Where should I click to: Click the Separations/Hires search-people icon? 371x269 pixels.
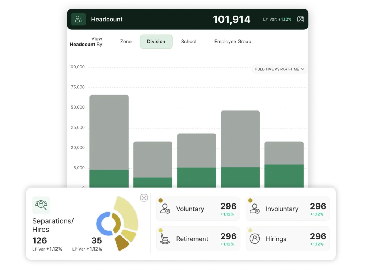point(41,205)
